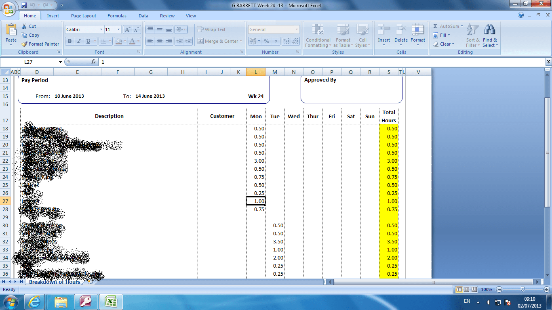Viewport: 552px width, 310px height.
Task: Open the Formulas ribbon tab
Action: (117, 16)
